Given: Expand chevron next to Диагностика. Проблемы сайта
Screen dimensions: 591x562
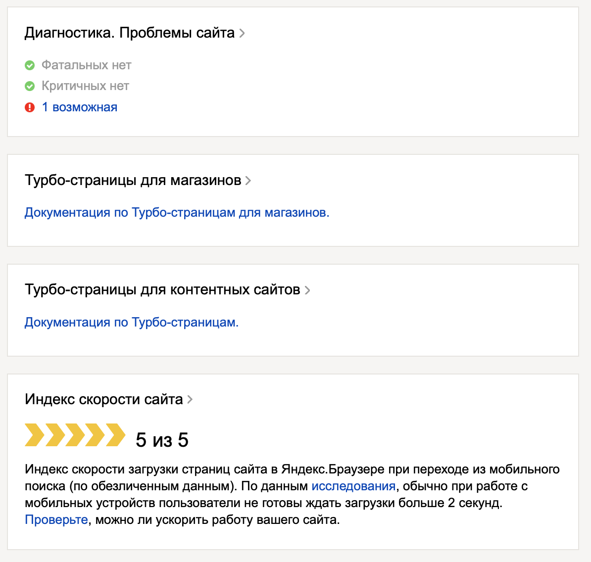Looking at the screenshot, I should click(242, 33).
